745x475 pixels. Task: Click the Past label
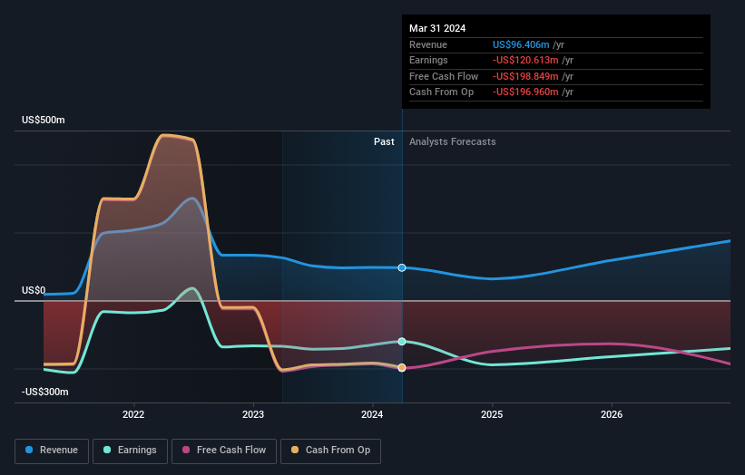click(x=384, y=142)
